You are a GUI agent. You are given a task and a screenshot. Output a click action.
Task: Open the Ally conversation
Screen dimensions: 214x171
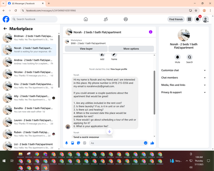(x=29, y=98)
